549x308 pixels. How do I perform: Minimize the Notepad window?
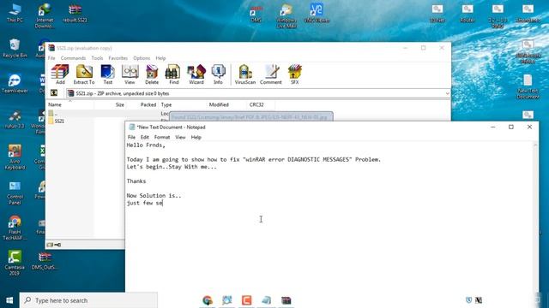coord(493,127)
